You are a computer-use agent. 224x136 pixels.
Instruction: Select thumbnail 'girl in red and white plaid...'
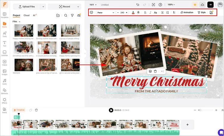pyautogui.click(x=70, y=65)
